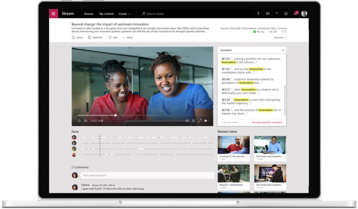Image resolution: width=358 pixels, height=209 pixels.
Task: Open the My content menu item
Action: (x=106, y=14)
